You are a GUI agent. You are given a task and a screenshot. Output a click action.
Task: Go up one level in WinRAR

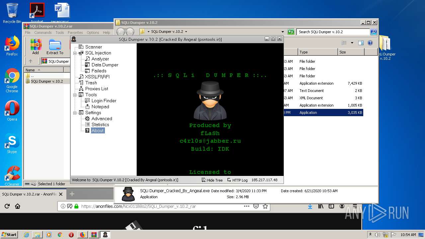click(x=31, y=61)
